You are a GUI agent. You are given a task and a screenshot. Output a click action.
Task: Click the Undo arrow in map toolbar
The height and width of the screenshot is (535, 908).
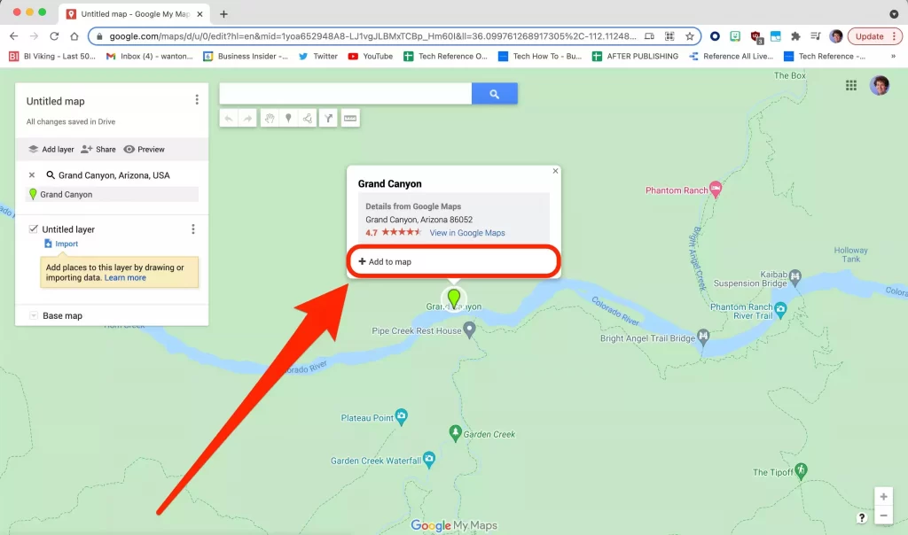229,119
